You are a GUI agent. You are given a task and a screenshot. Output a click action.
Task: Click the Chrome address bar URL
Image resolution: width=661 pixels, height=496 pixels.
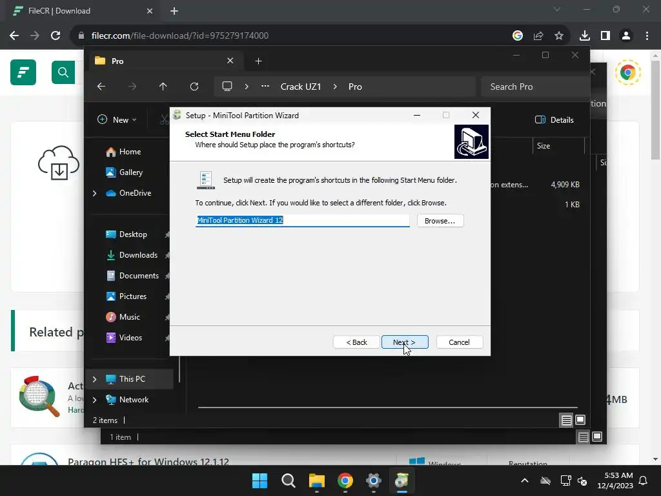click(180, 36)
